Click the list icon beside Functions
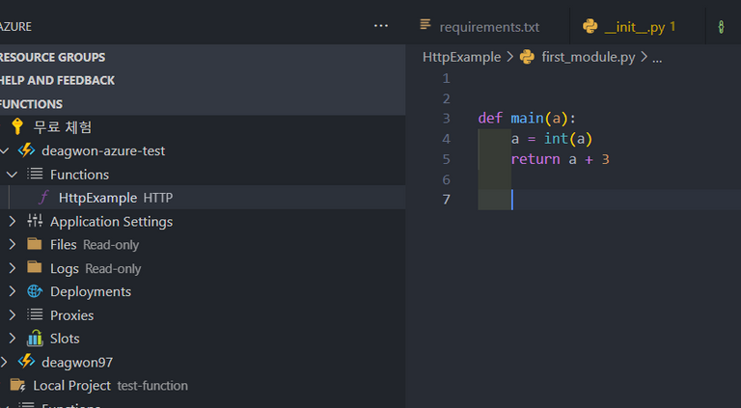741x408 pixels. [35, 174]
